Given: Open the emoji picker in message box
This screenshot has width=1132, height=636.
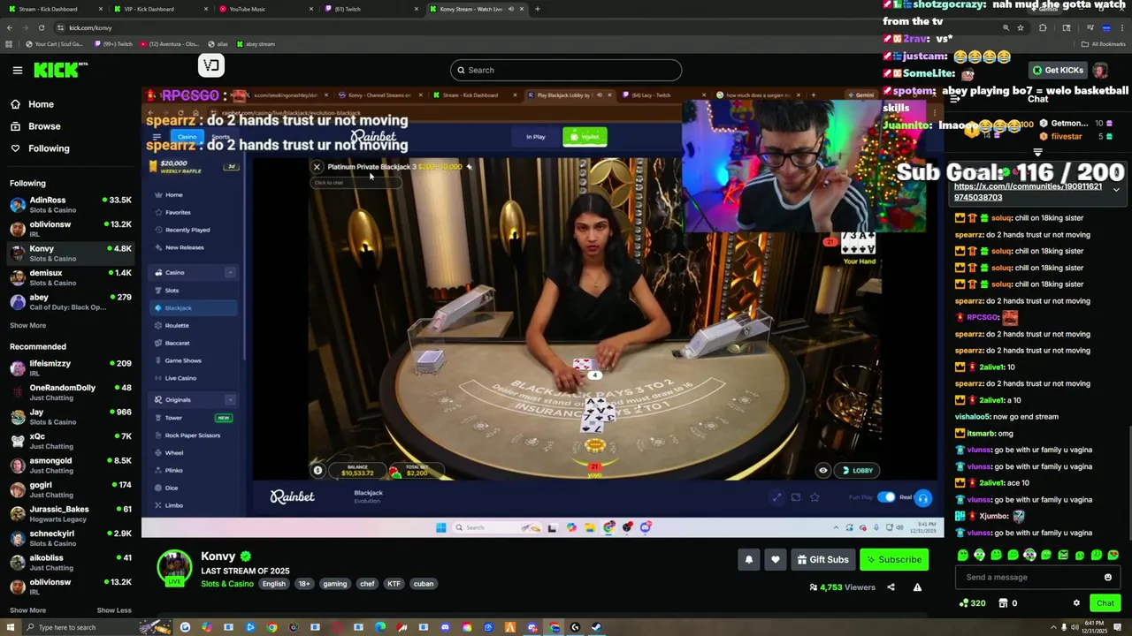Looking at the screenshot, I should click(x=1107, y=578).
